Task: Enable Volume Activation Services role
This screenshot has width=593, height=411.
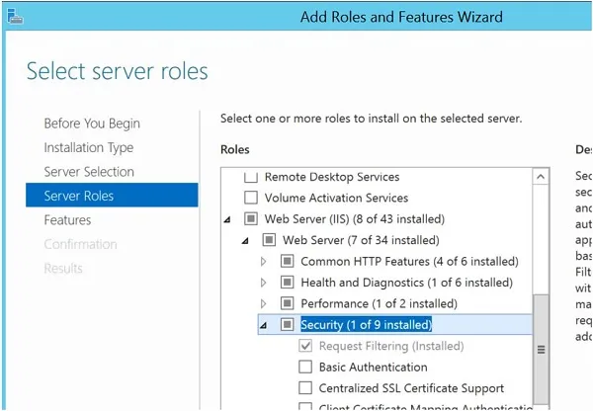Action: click(250, 198)
